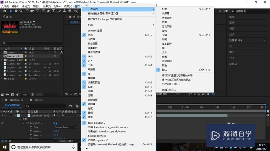Expand the bgwtext 个图层 folder
Viewport: 270px width, 151px height.
pyautogui.click(x=2, y=60)
